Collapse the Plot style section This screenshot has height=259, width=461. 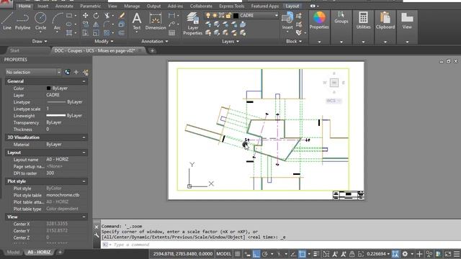(84, 181)
